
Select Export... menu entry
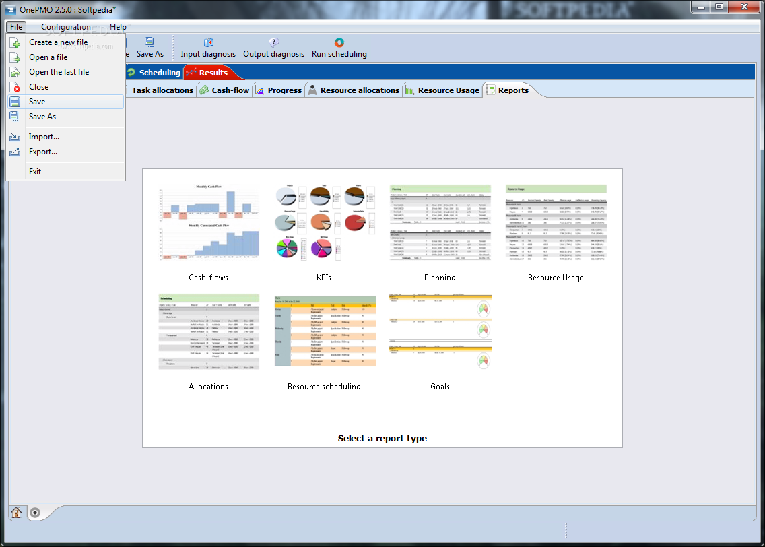pyautogui.click(x=66, y=152)
